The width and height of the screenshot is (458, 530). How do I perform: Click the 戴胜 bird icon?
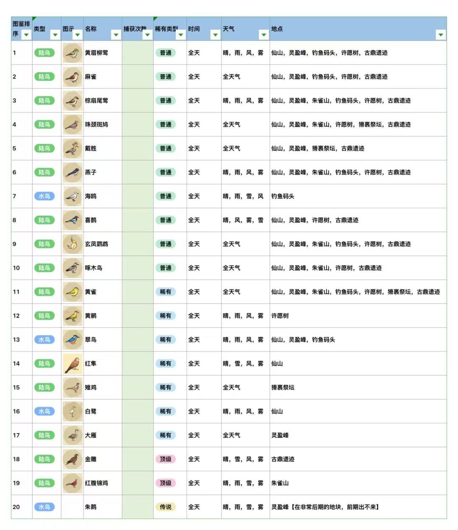(x=73, y=149)
